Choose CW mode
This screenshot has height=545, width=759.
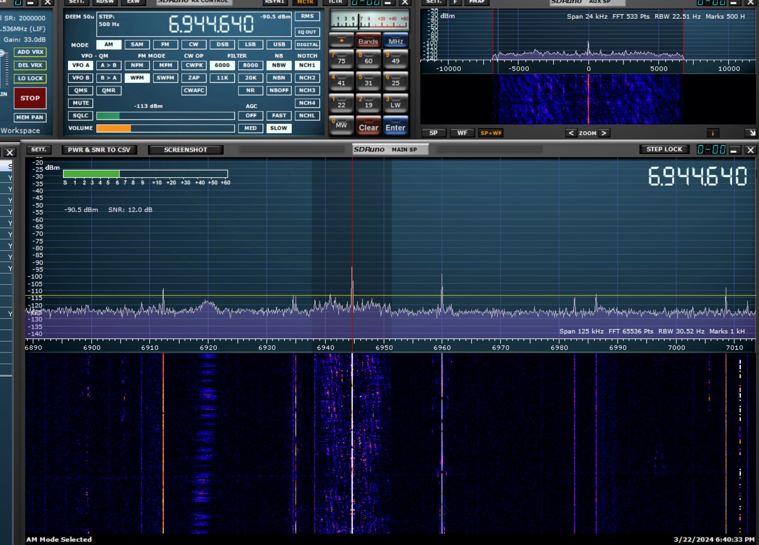(194, 44)
